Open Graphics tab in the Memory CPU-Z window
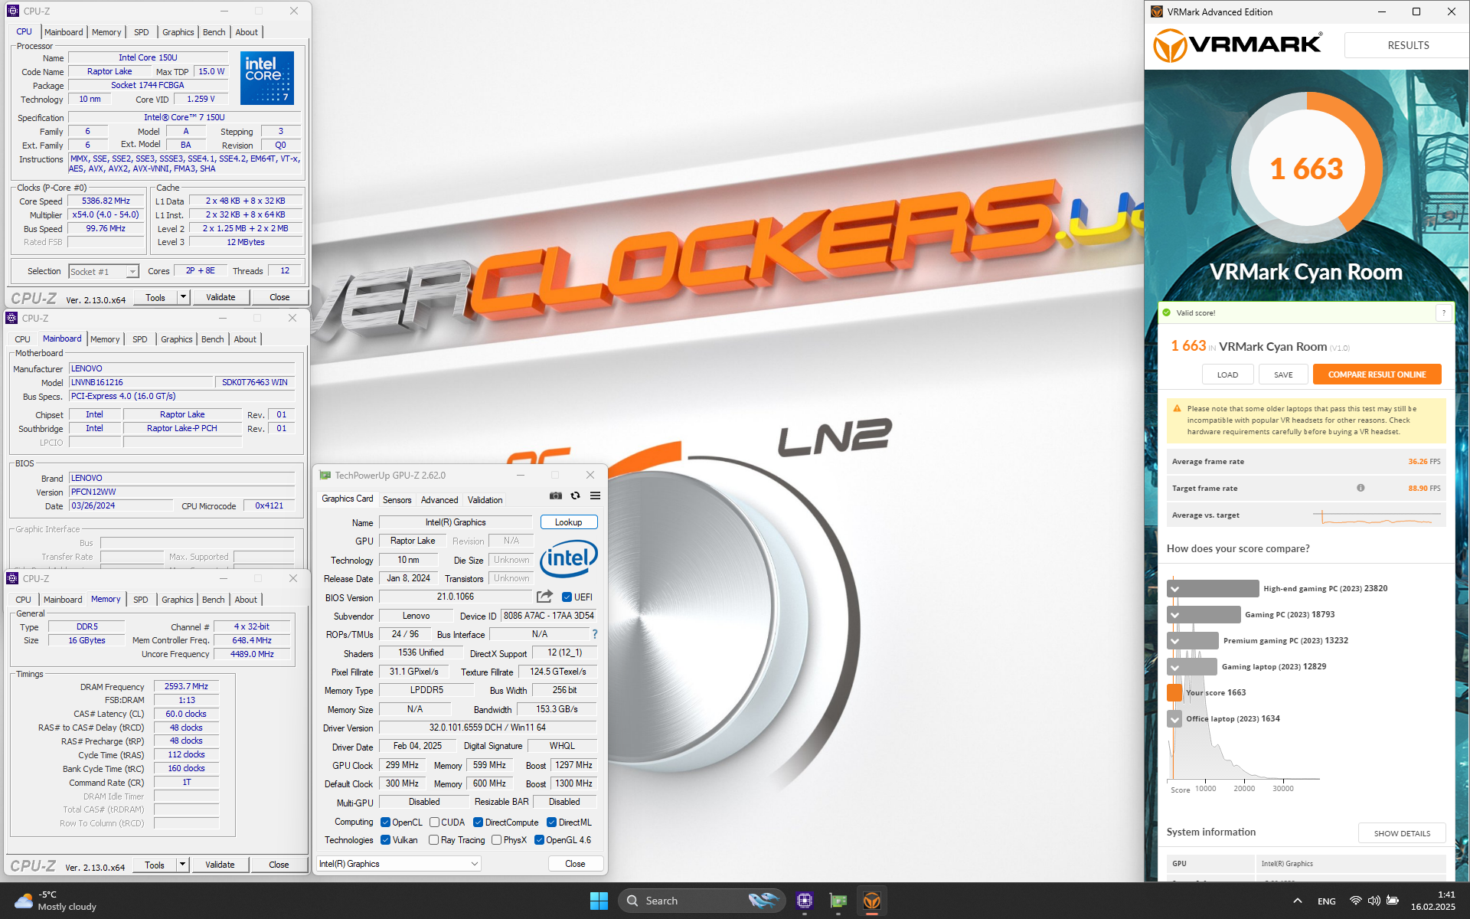The height and width of the screenshot is (919, 1470). point(177,600)
